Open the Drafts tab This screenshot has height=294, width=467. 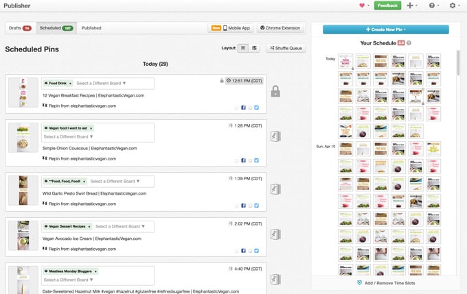(x=20, y=28)
